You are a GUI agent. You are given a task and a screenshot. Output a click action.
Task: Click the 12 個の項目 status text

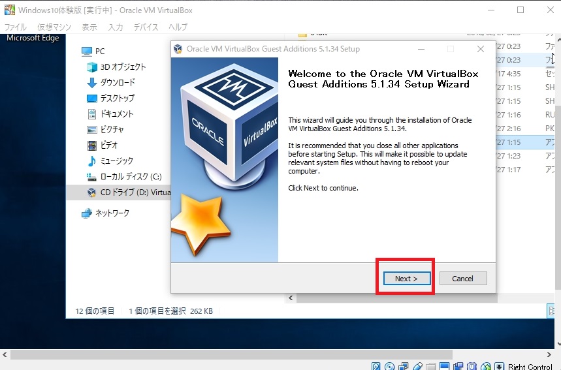95,311
